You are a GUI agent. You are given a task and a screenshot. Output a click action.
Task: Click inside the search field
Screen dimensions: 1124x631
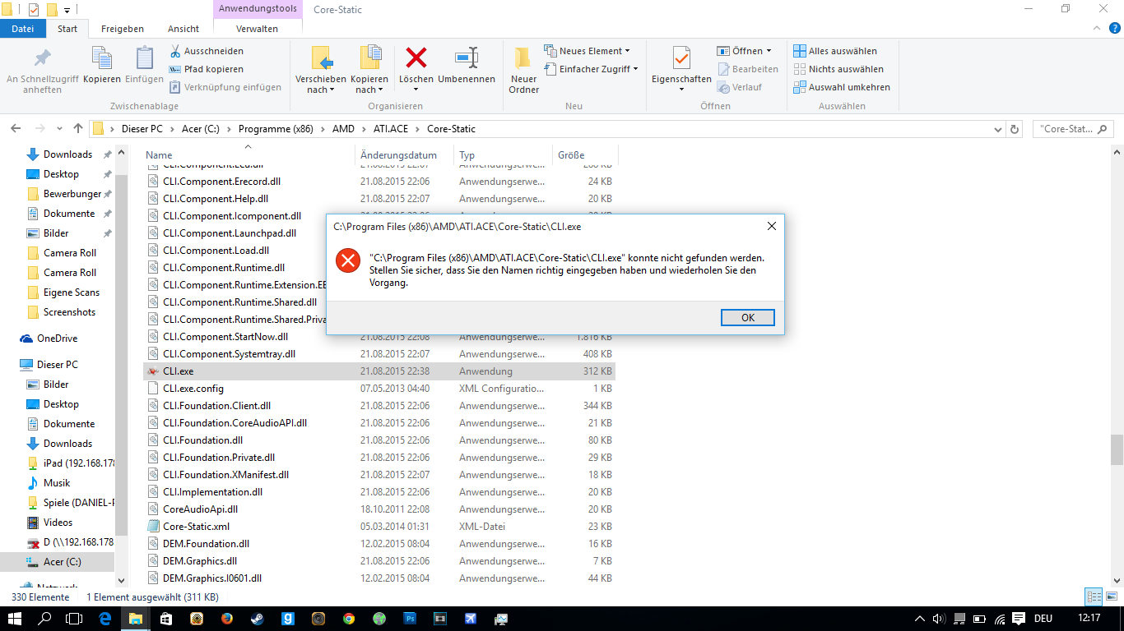click(x=1070, y=128)
